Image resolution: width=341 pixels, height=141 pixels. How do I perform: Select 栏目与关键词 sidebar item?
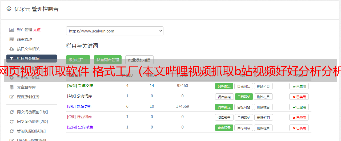31,59
